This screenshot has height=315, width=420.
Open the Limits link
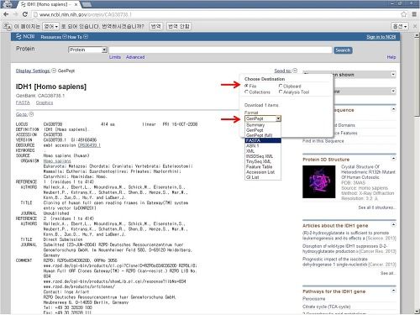(115, 57)
